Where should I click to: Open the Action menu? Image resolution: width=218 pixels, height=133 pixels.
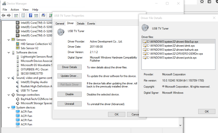(x=15, y=10)
